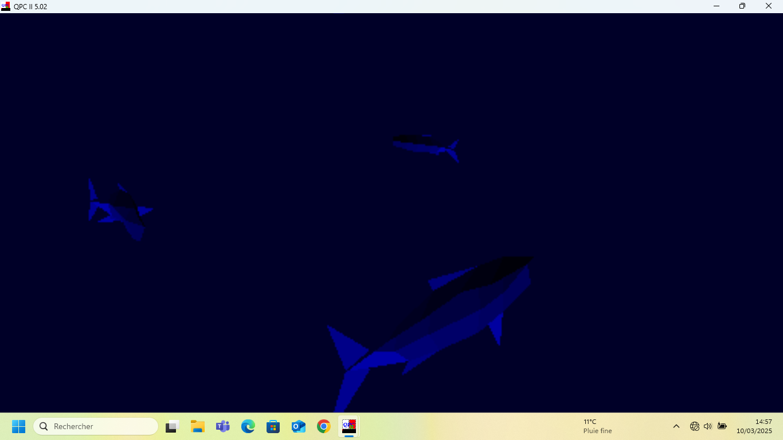Open the clock showing 14:57
Image resolution: width=783 pixels, height=440 pixels.
click(754, 426)
